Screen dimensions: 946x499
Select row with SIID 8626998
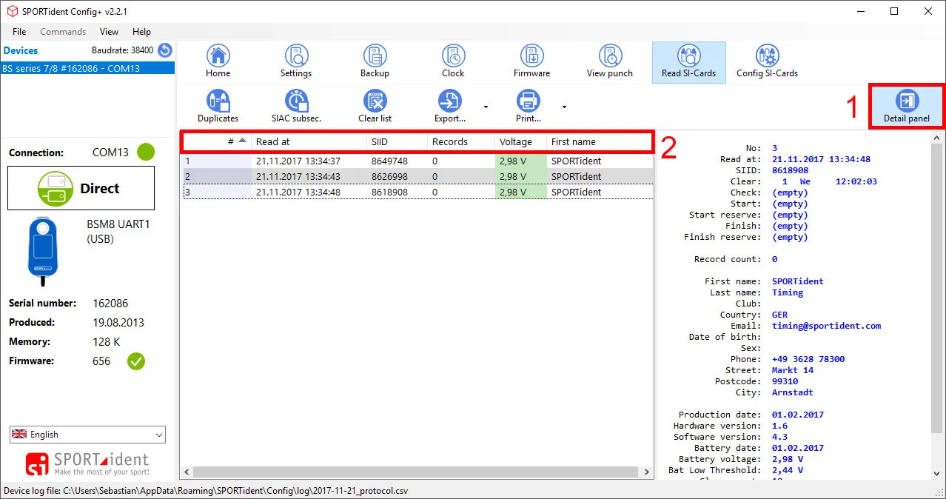point(418,176)
